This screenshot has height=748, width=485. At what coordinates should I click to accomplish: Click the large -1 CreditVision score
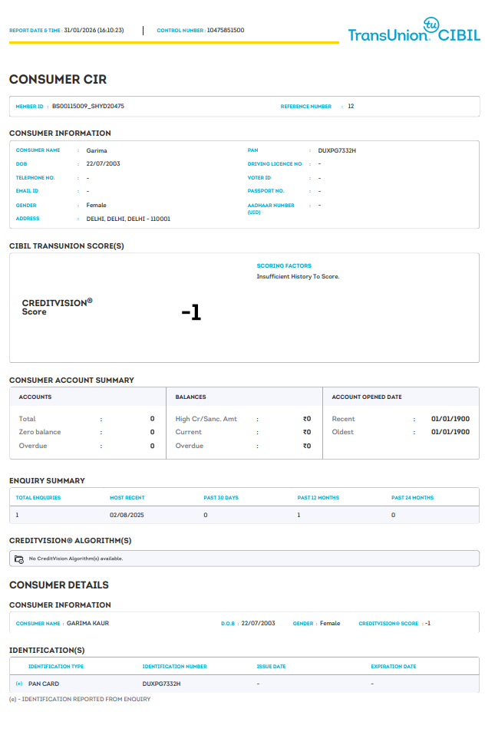coord(191,312)
